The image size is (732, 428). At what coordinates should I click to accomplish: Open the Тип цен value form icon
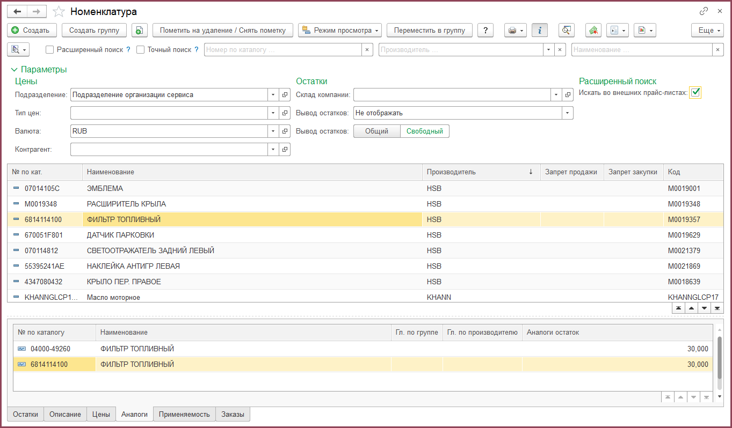[x=285, y=113]
